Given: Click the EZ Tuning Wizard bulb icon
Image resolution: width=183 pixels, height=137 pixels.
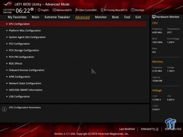Looking at the screenshot, I should tap(102, 10).
